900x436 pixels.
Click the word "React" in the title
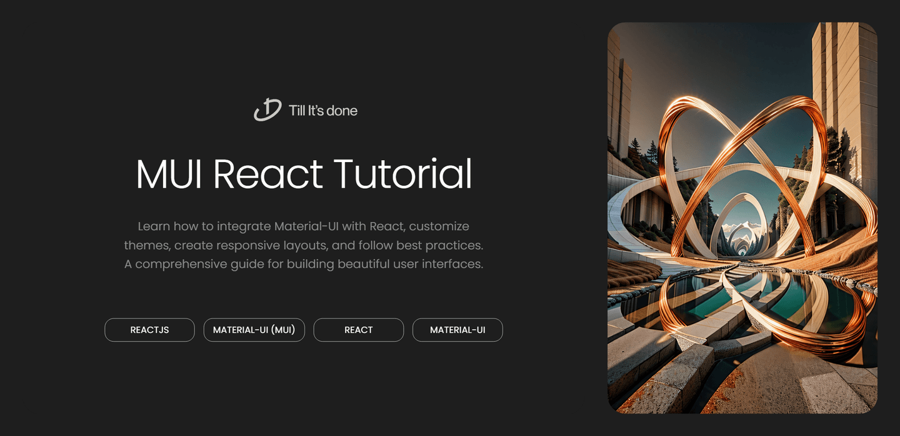tap(267, 174)
